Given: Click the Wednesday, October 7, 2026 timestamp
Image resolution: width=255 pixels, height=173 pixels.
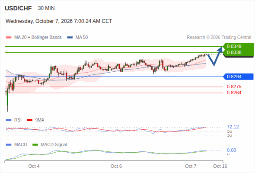Looking at the screenshot, I should 59,21.
